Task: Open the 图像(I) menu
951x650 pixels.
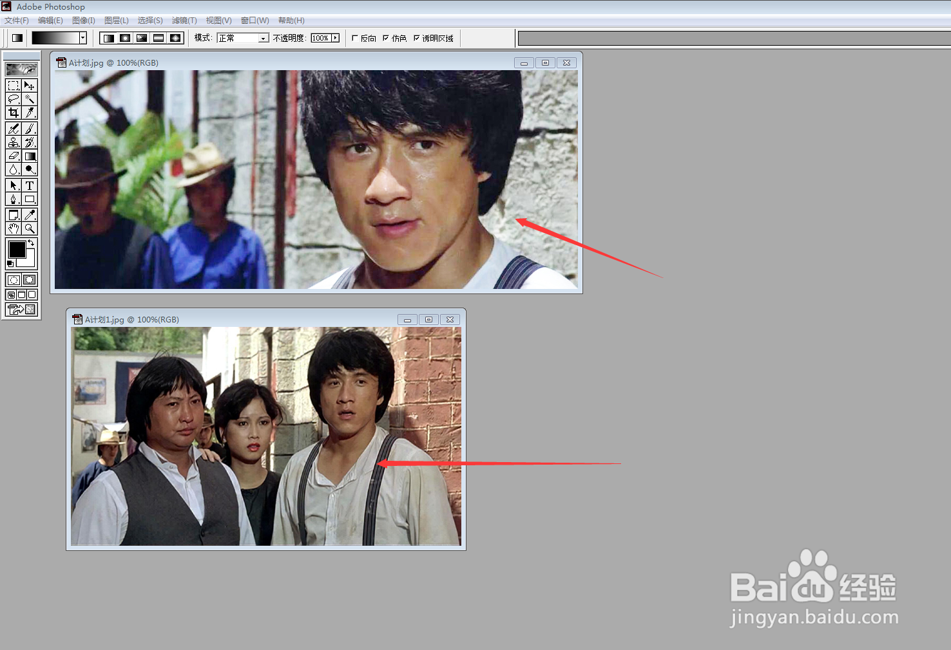Action: [x=84, y=21]
